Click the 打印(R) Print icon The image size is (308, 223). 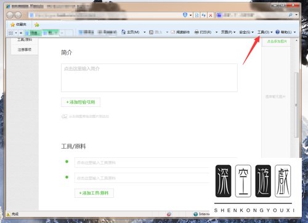(x=197, y=32)
